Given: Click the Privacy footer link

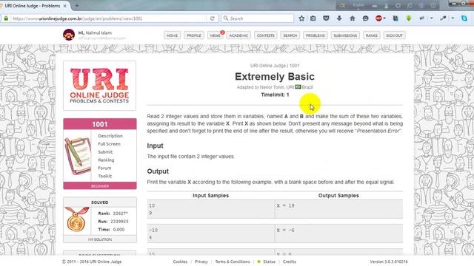Looking at the screenshot, I should pos(201,262).
